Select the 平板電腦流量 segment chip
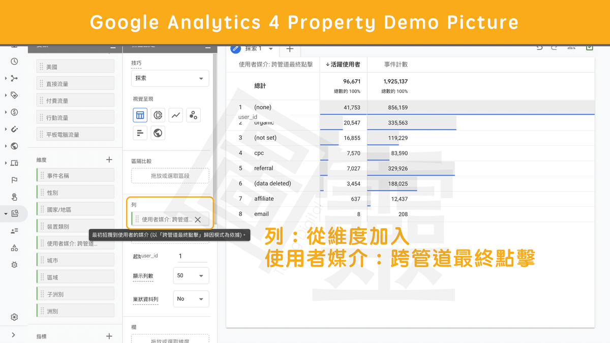The image size is (610, 343). (75, 135)
